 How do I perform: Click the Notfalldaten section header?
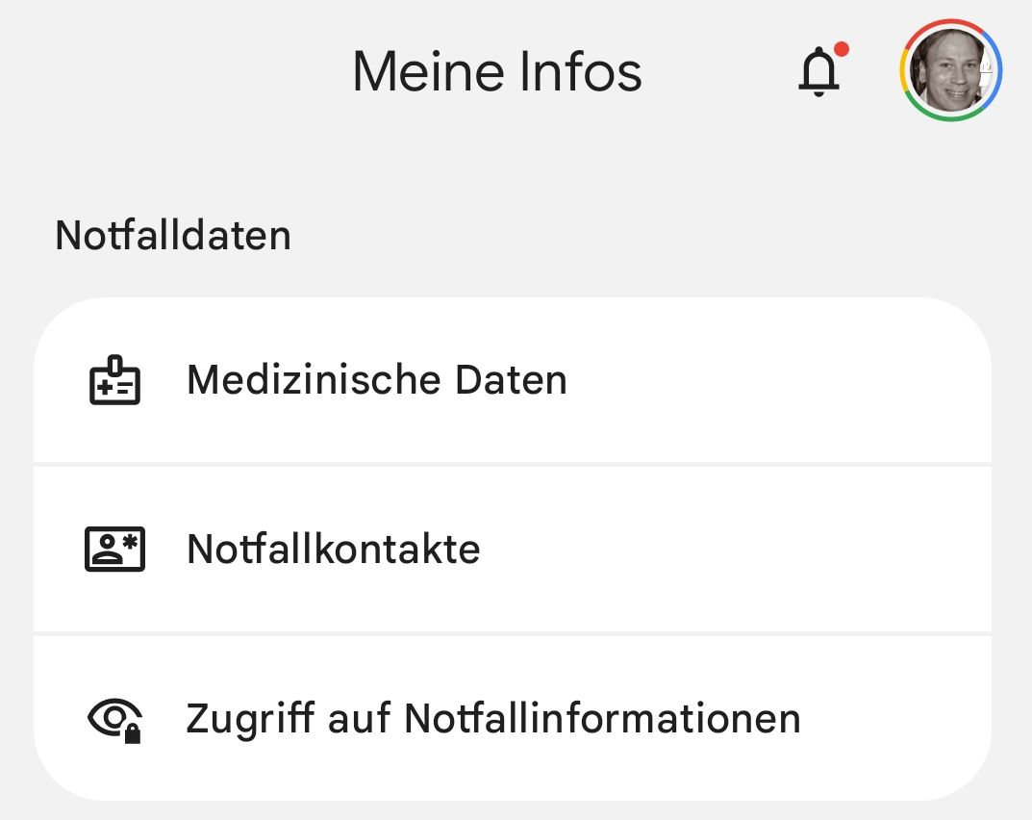(x=173, y=235)
